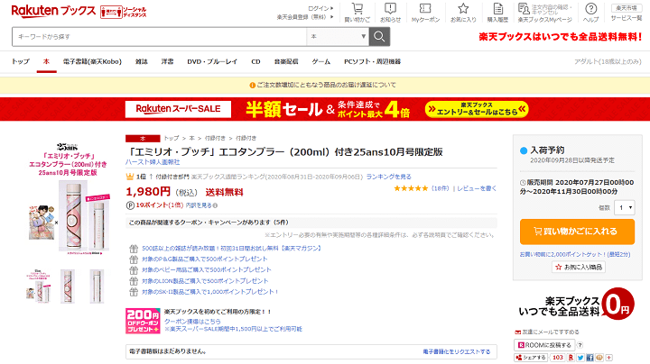Select the first product thumbnail with magazine

[x=38, y=287]
